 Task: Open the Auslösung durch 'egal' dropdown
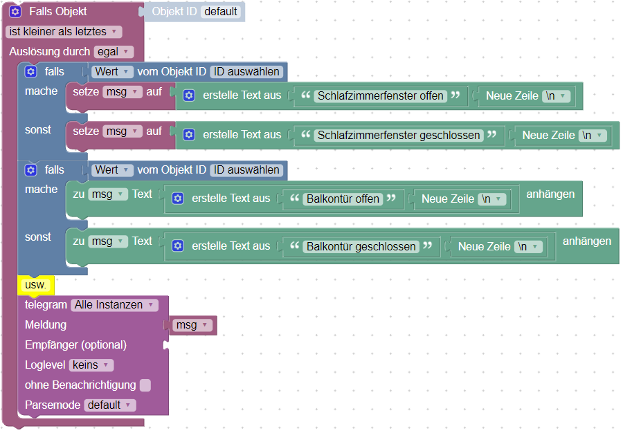(x=114, y=52)
